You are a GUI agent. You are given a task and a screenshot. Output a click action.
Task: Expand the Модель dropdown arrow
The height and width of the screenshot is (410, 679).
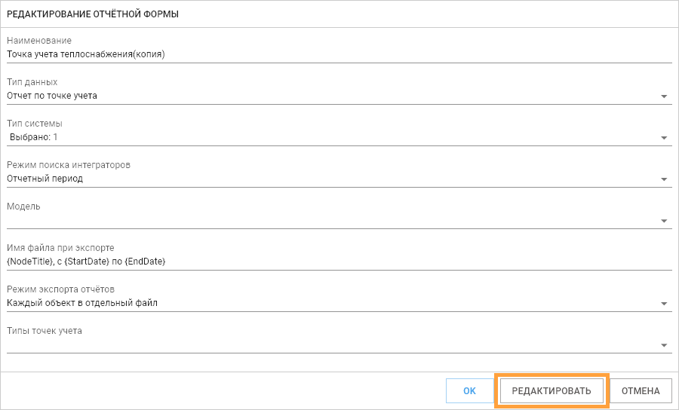pos(664,221)
